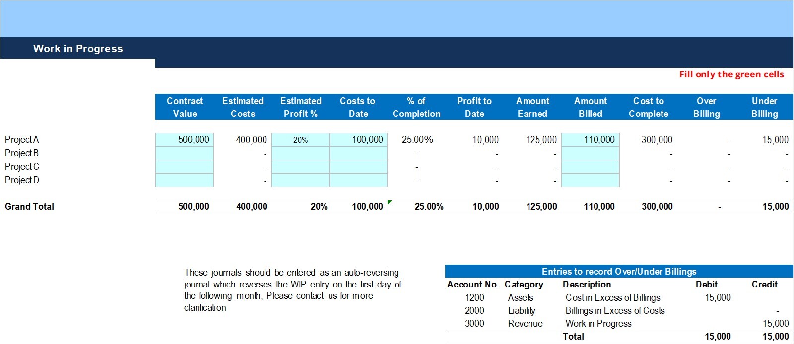Select the Project A row label

(22, 140)
